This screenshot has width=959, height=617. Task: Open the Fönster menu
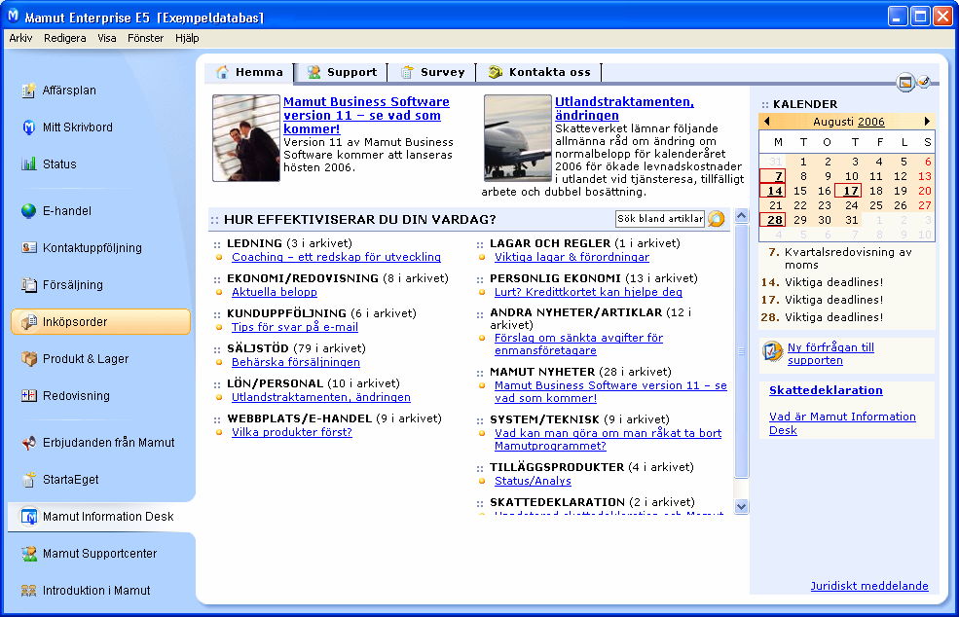pos(146,38)
